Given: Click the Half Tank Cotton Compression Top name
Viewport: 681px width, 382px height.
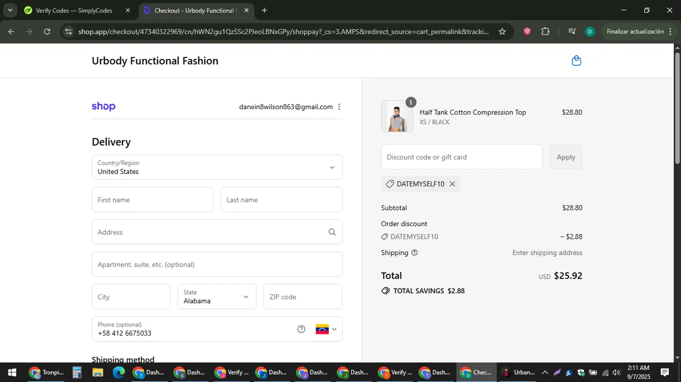Looking at the screenshot, I should click(473, 112).
